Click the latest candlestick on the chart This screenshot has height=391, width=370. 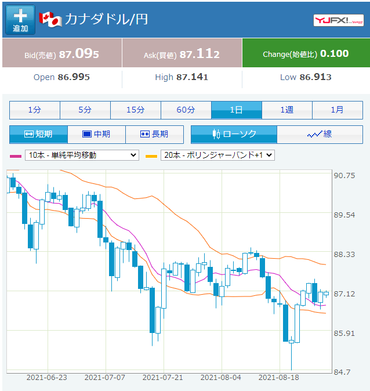[x=326, y=294]
